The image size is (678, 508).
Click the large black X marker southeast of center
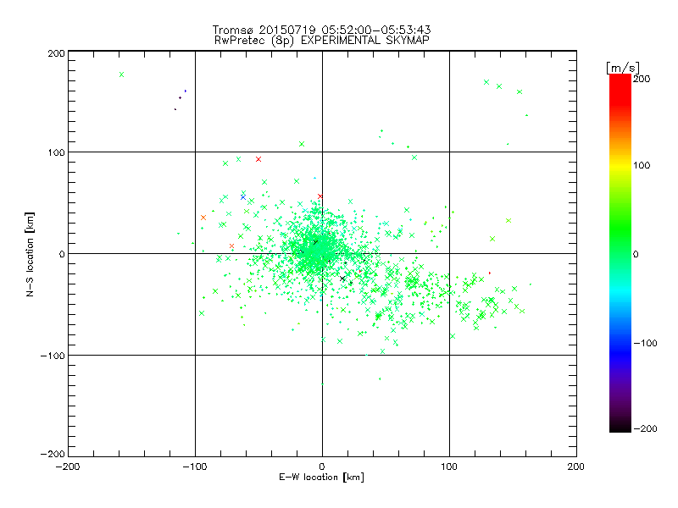(x=342, y=279)
